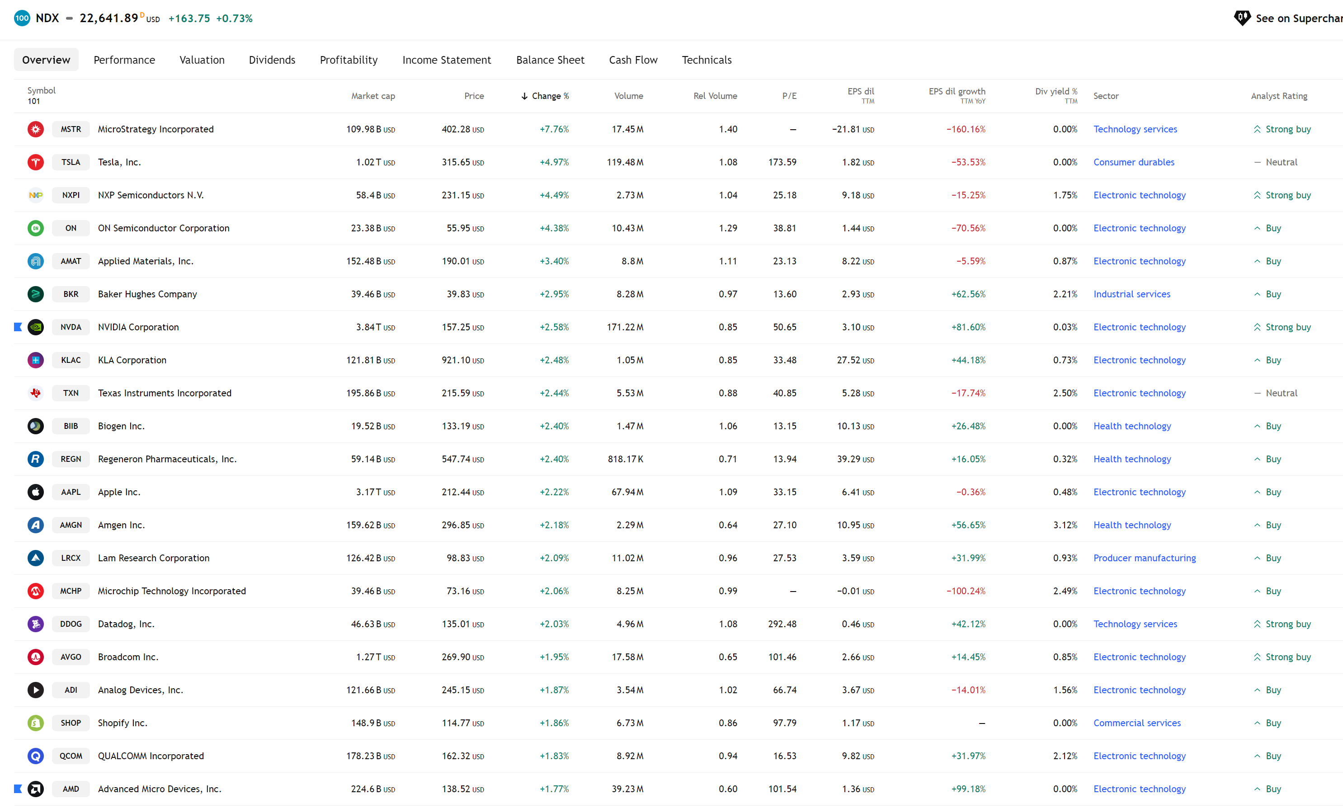Open the Commercial services sector link

1136,723
